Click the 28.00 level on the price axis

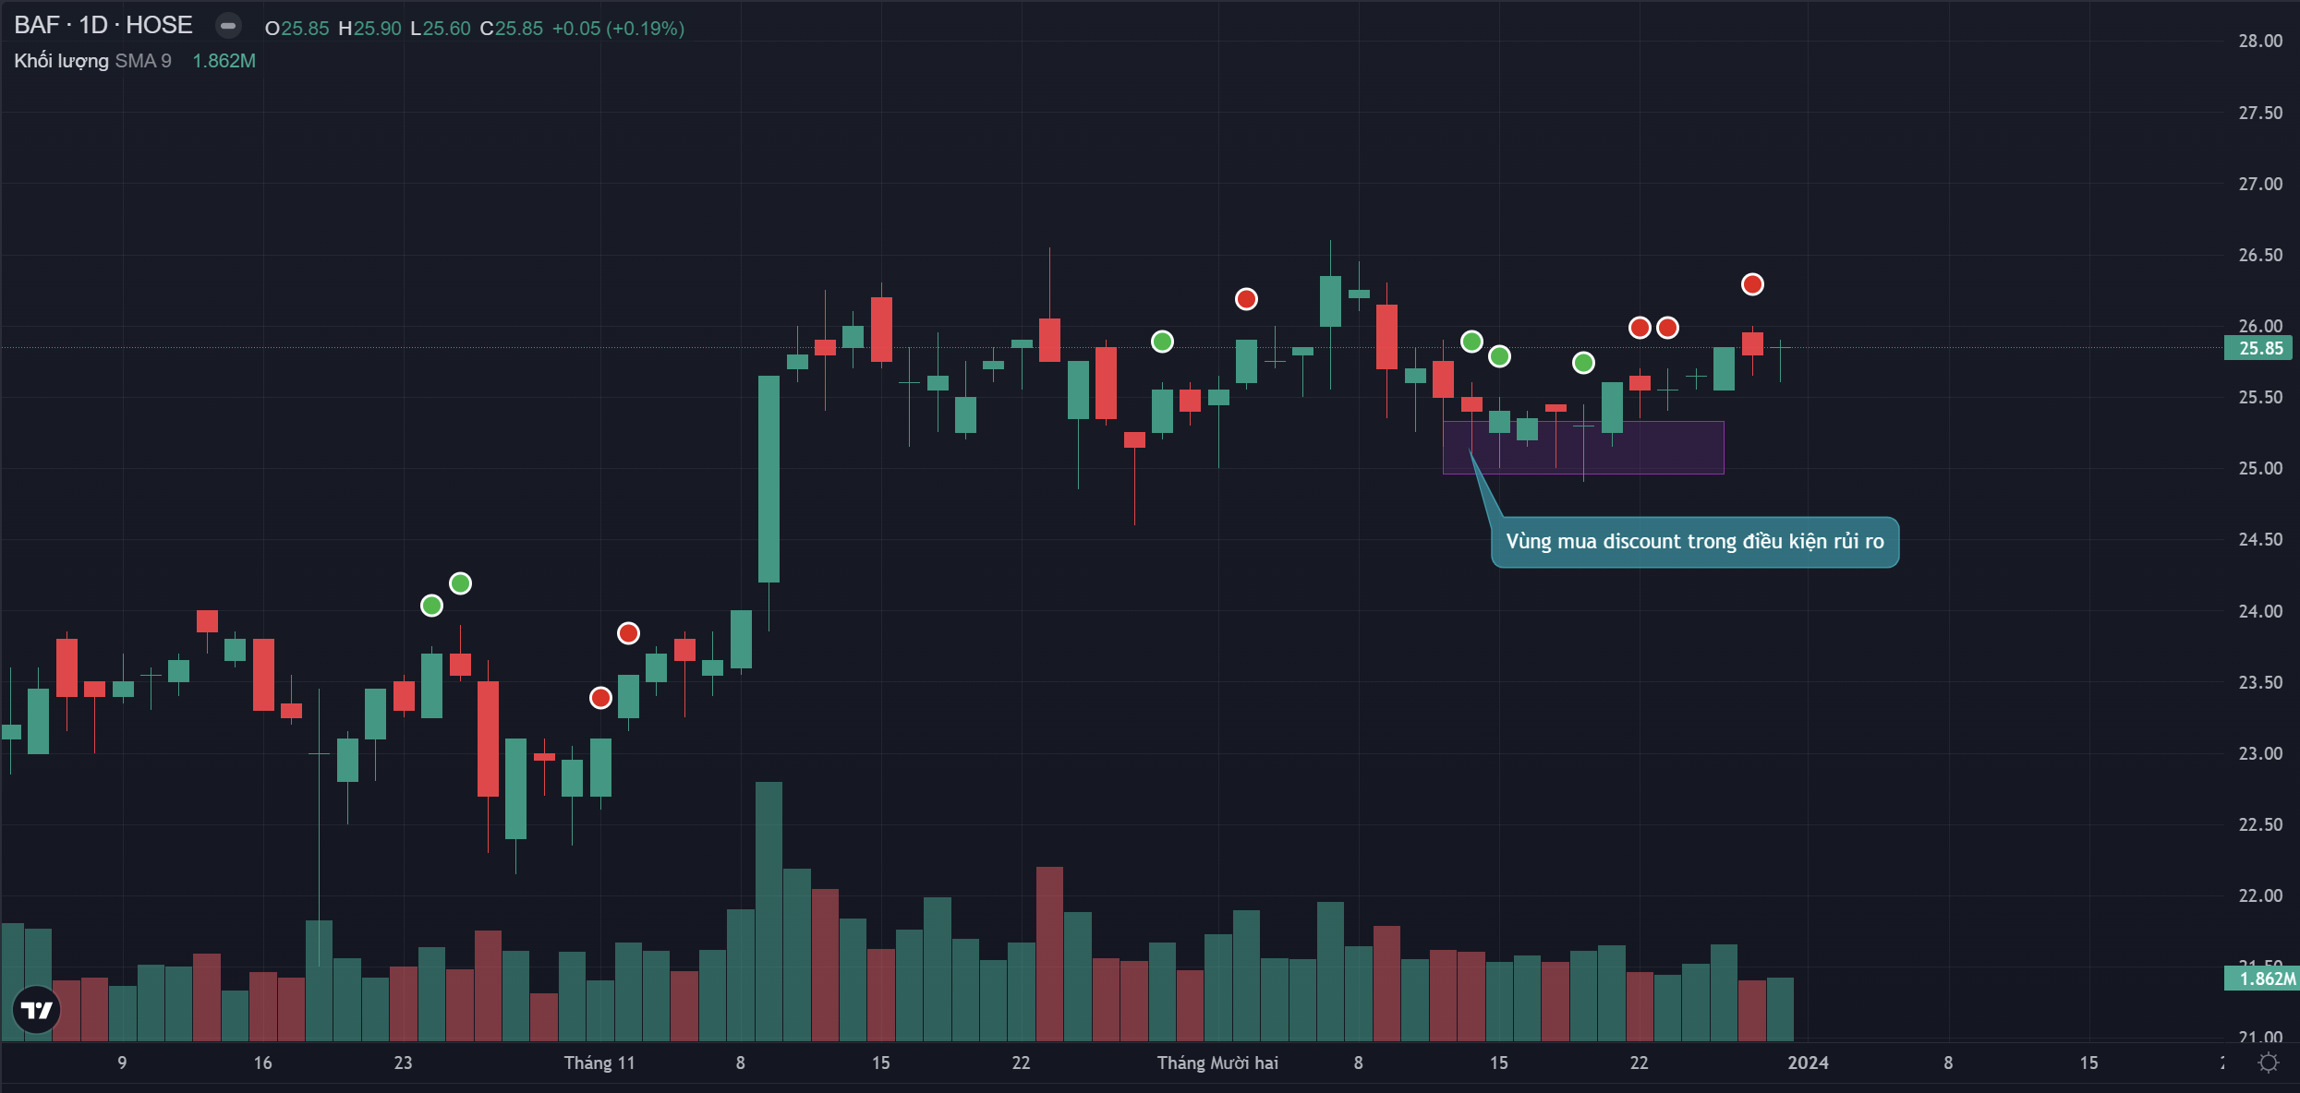coord(2259,41)
